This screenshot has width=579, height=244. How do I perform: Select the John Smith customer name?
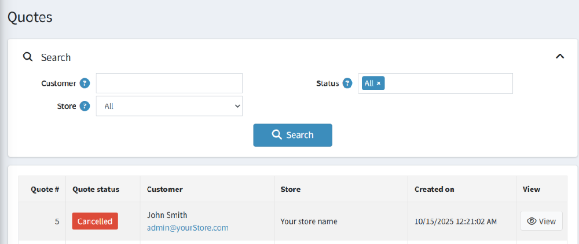[x=167, y=215]
